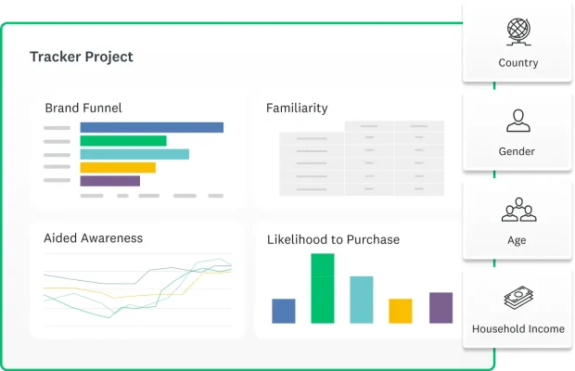Click the green bar in Brand Funnel
Image resolution: width=575 pixels, height=371 pixels.
coord(123,141)
